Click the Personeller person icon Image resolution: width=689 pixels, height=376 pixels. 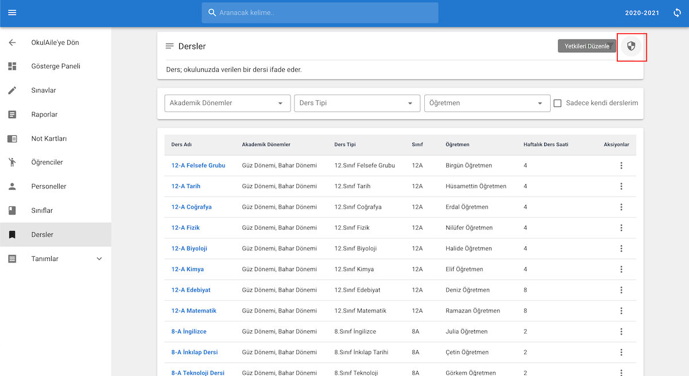point(12,186)
